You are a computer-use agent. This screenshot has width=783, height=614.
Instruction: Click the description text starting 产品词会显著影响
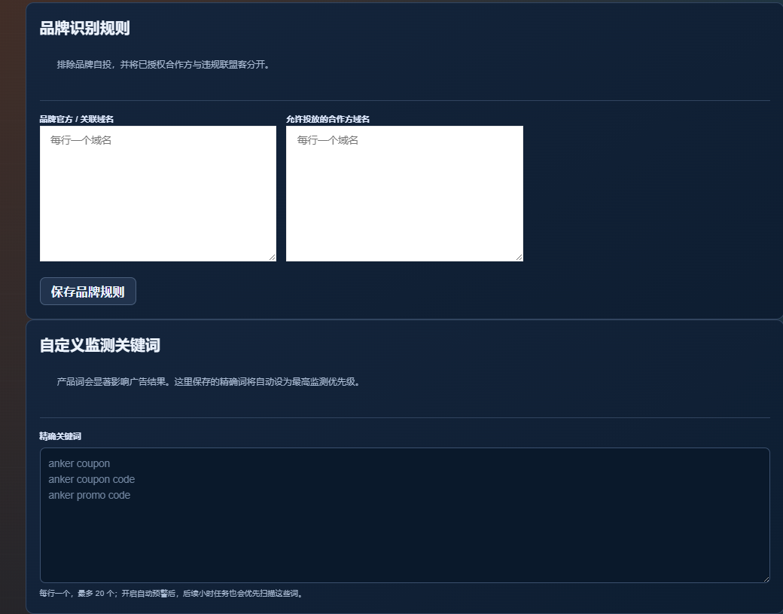point(210,382)
